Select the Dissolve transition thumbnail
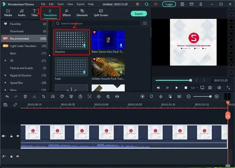Viewport: 235px width, 168px height. (71, 40)
